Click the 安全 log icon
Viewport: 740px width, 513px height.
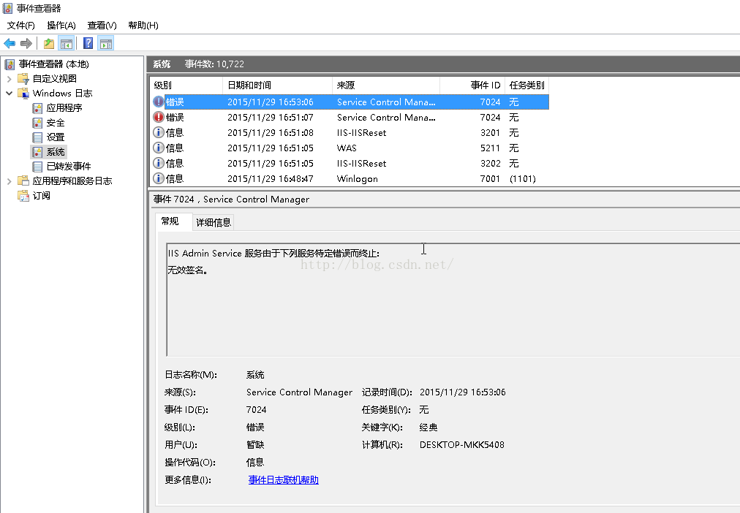tap(37, 123)
